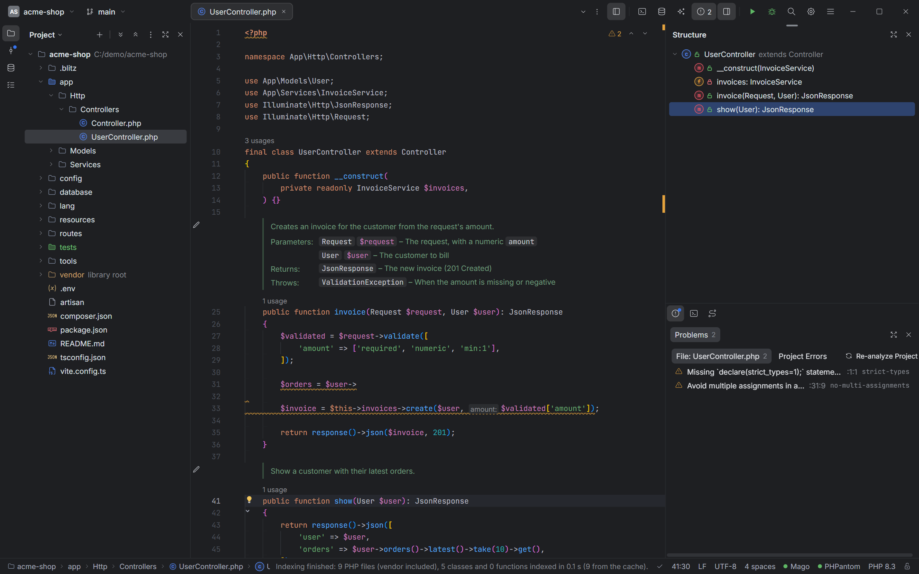
Task: Open the Problems tab header
Action: tap(695, 335)
